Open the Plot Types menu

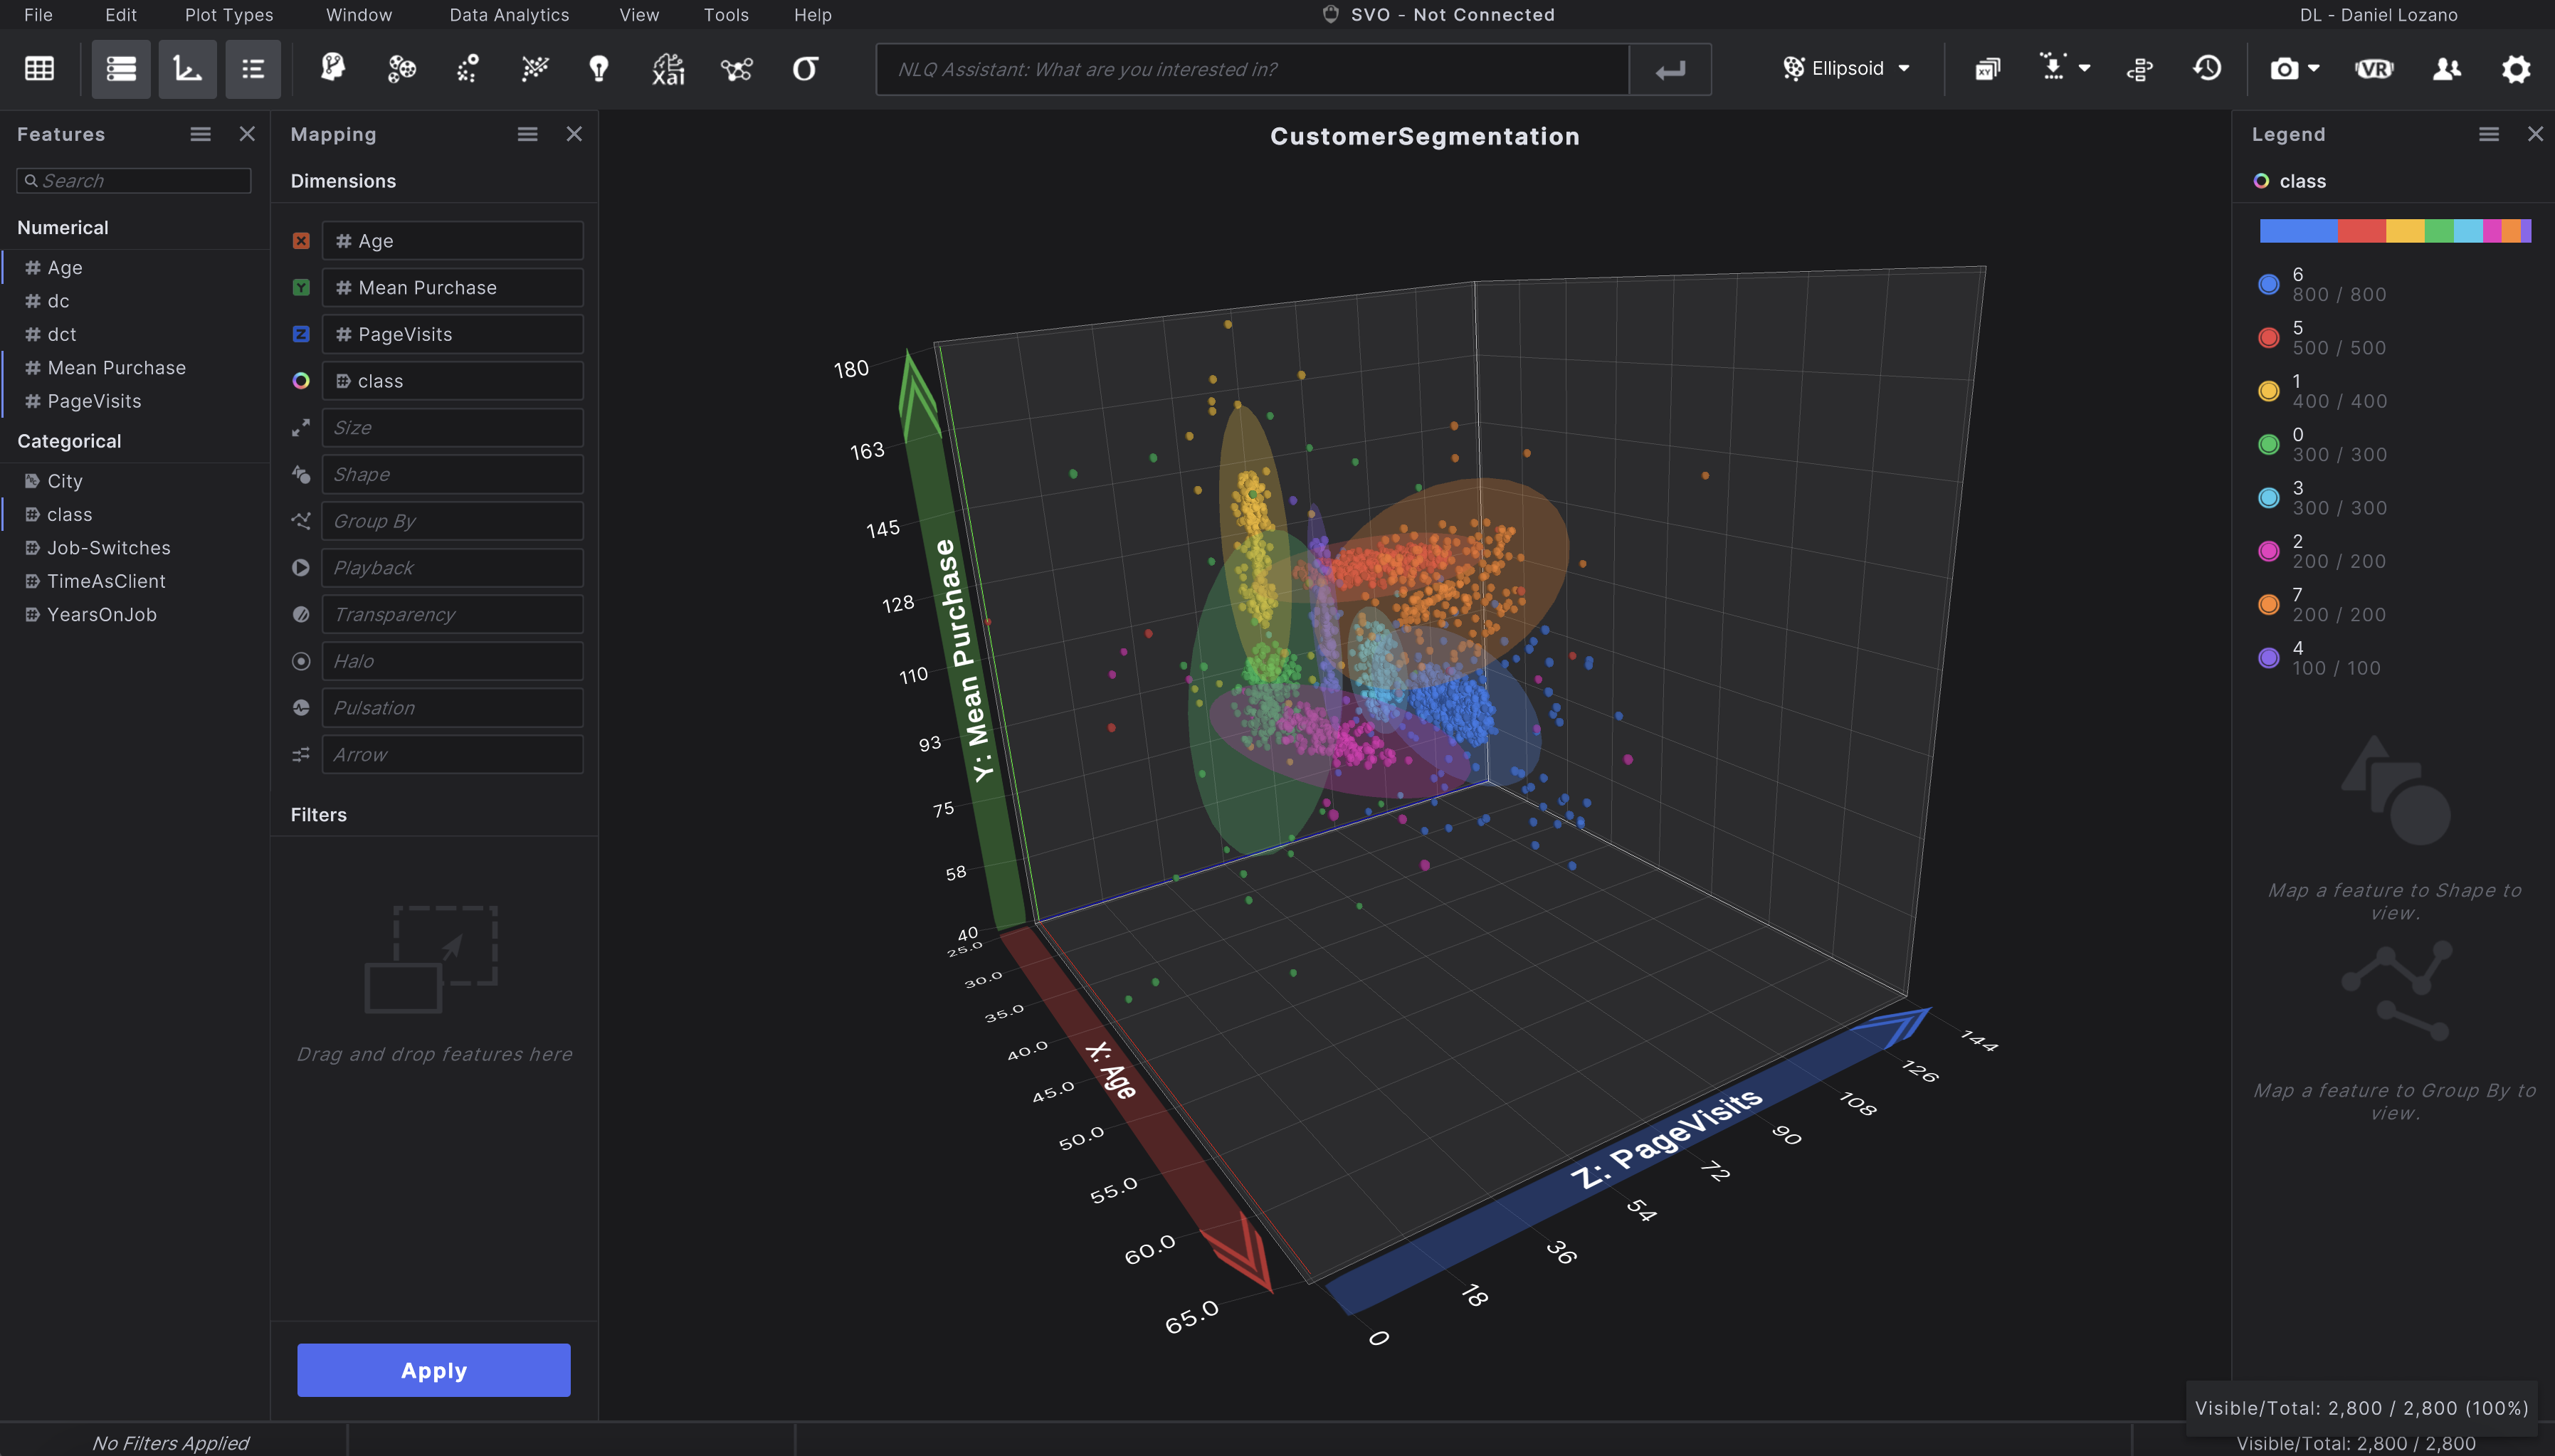coord(228,14)
